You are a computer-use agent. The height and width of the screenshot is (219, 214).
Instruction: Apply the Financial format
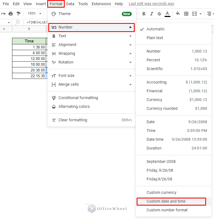[x=174, y=91]
